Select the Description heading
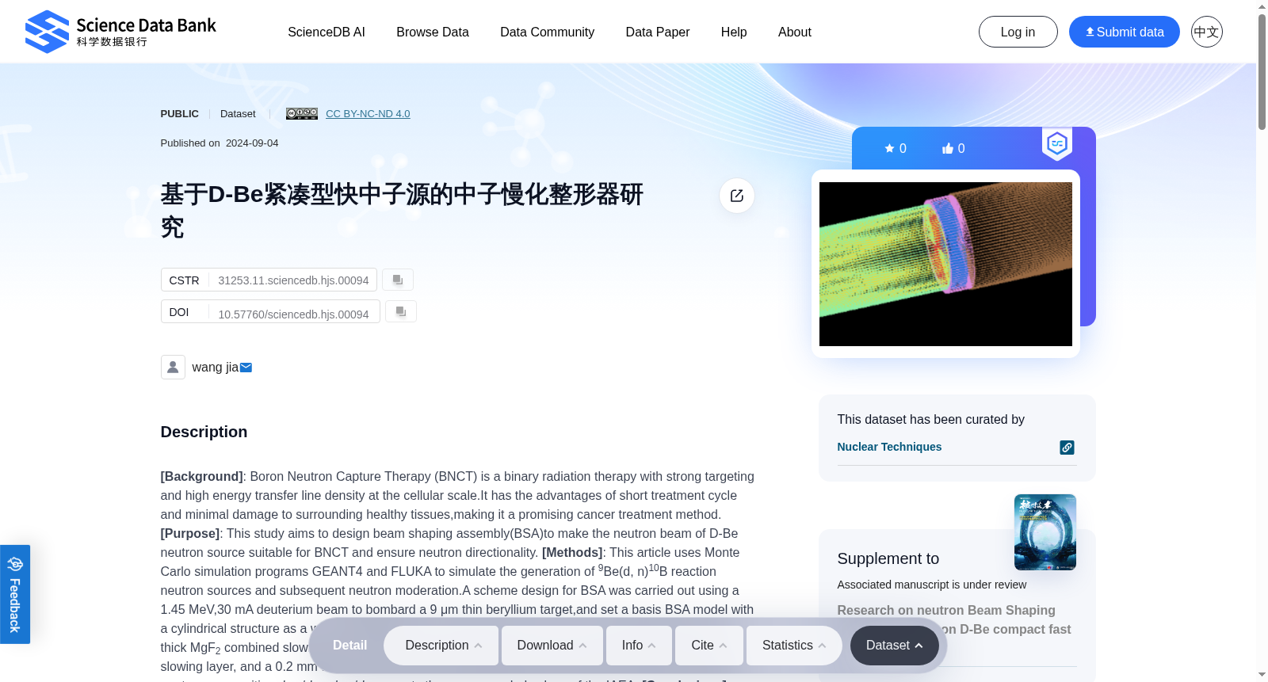 coord(204,432)
